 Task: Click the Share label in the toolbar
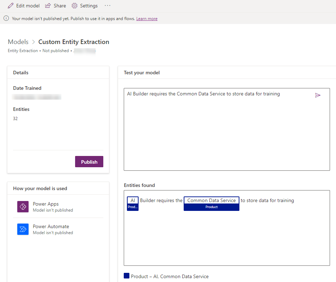click(60, 6)
